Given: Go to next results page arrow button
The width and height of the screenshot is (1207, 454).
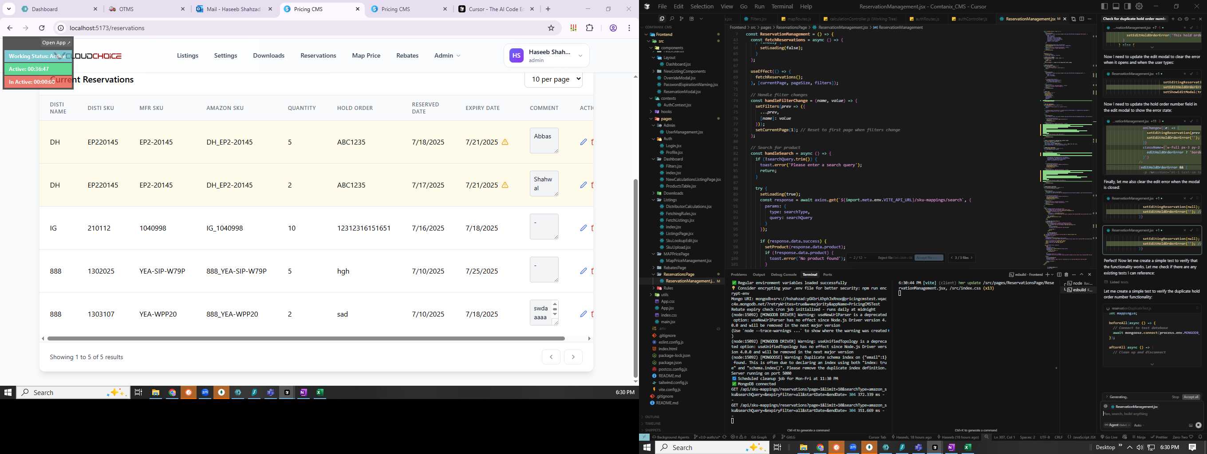Looking at the screenshot, I should [573, 356].
